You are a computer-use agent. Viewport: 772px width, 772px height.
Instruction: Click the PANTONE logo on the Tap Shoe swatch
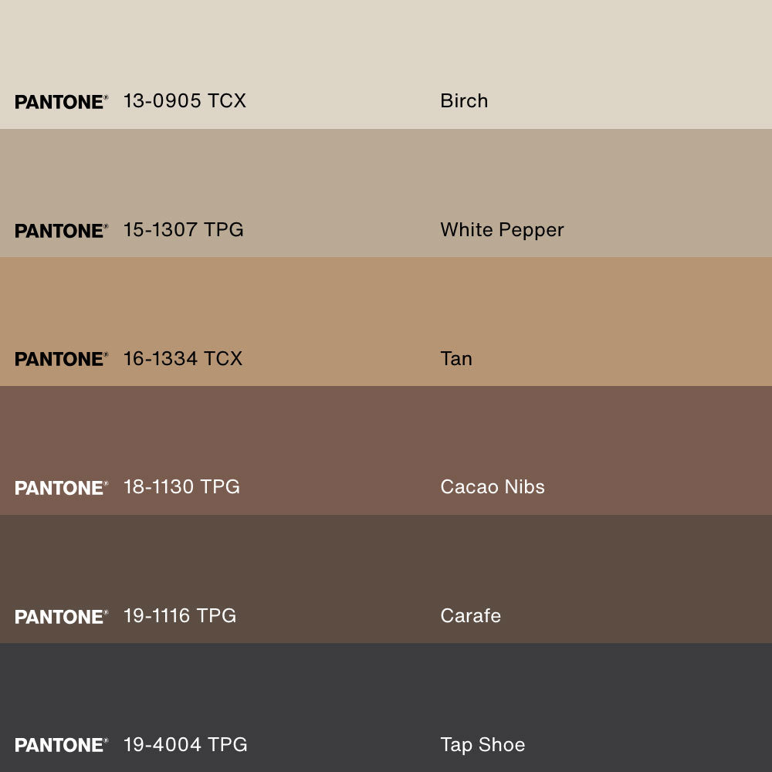pyautogui.click(x=61, y=745)
